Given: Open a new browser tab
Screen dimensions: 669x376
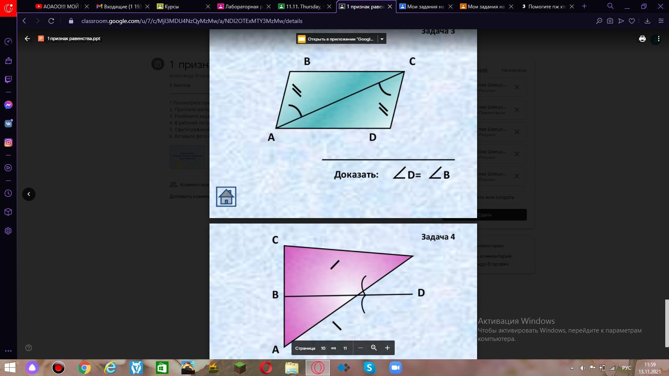Looking at the screenshot, I should pos(584,6).
